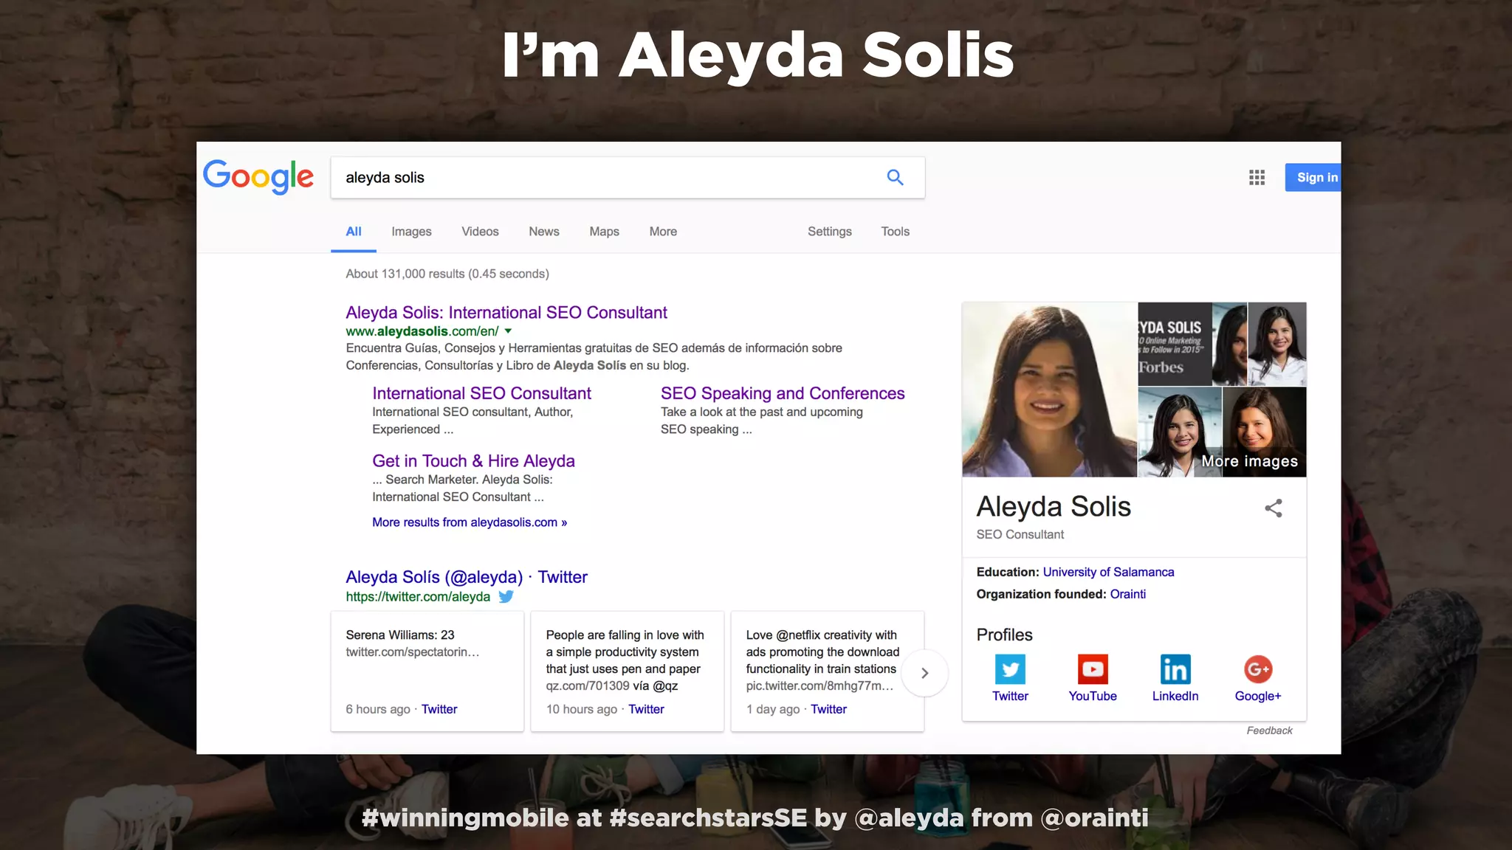Open the More search options menu
This screenshot has height=850, width=1512.
coord(663,232)
